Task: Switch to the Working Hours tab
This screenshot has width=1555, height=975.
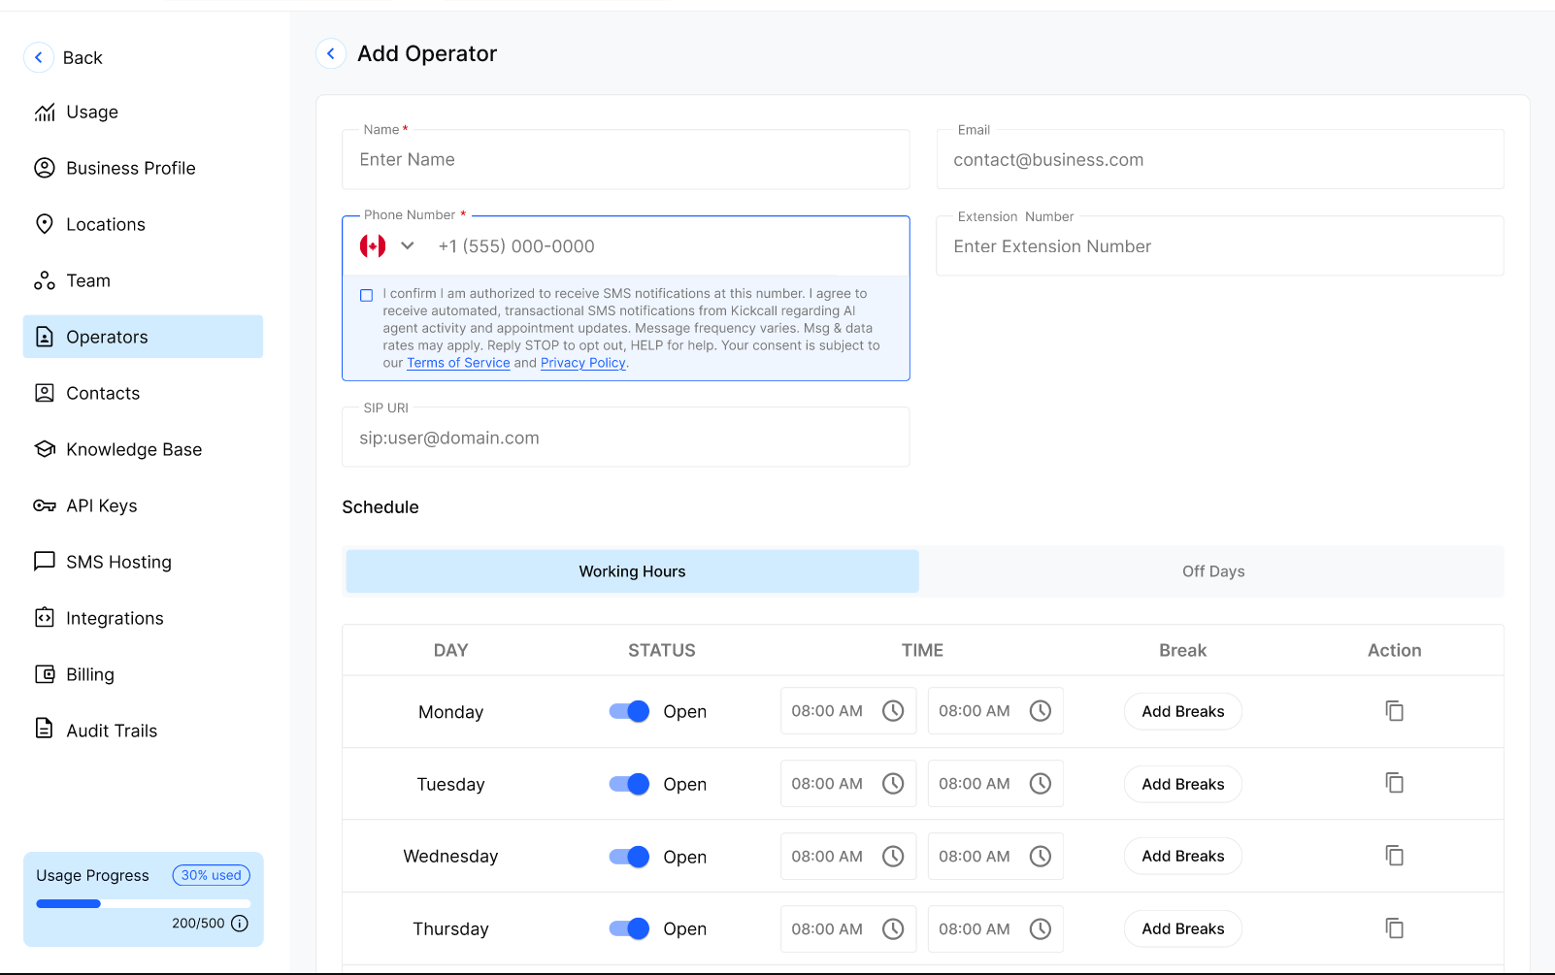Action: click(x=633, y=571)
